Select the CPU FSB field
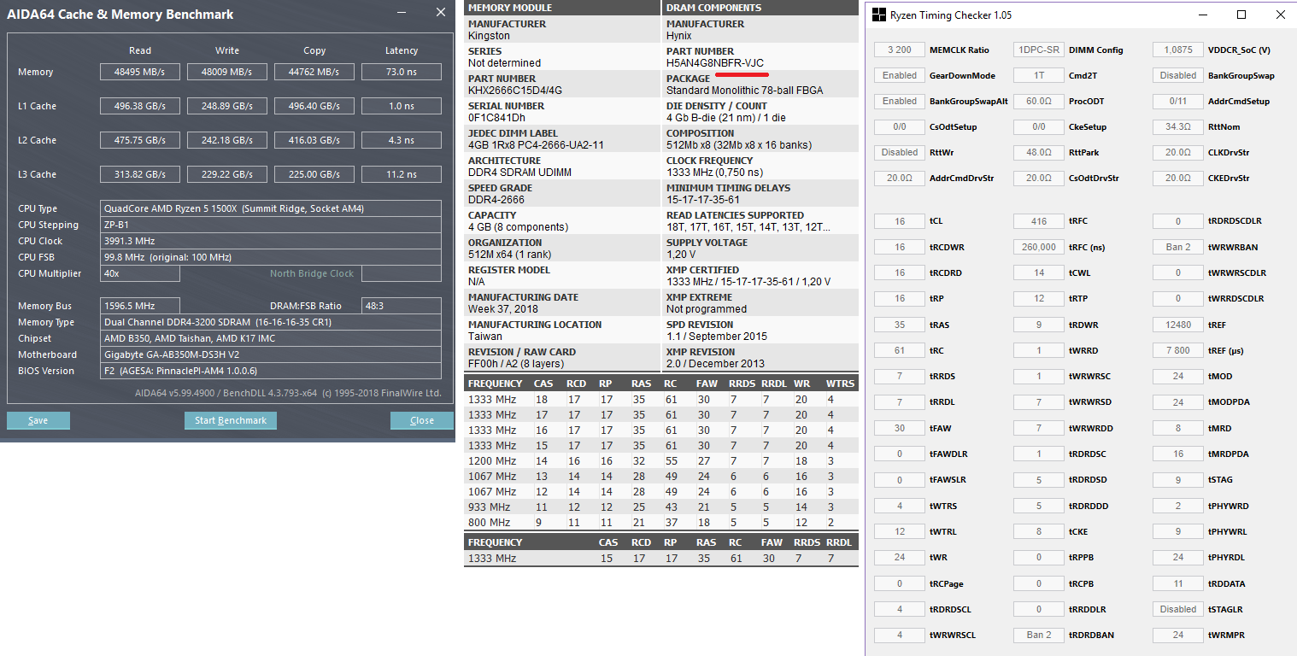 coord(271,257)
